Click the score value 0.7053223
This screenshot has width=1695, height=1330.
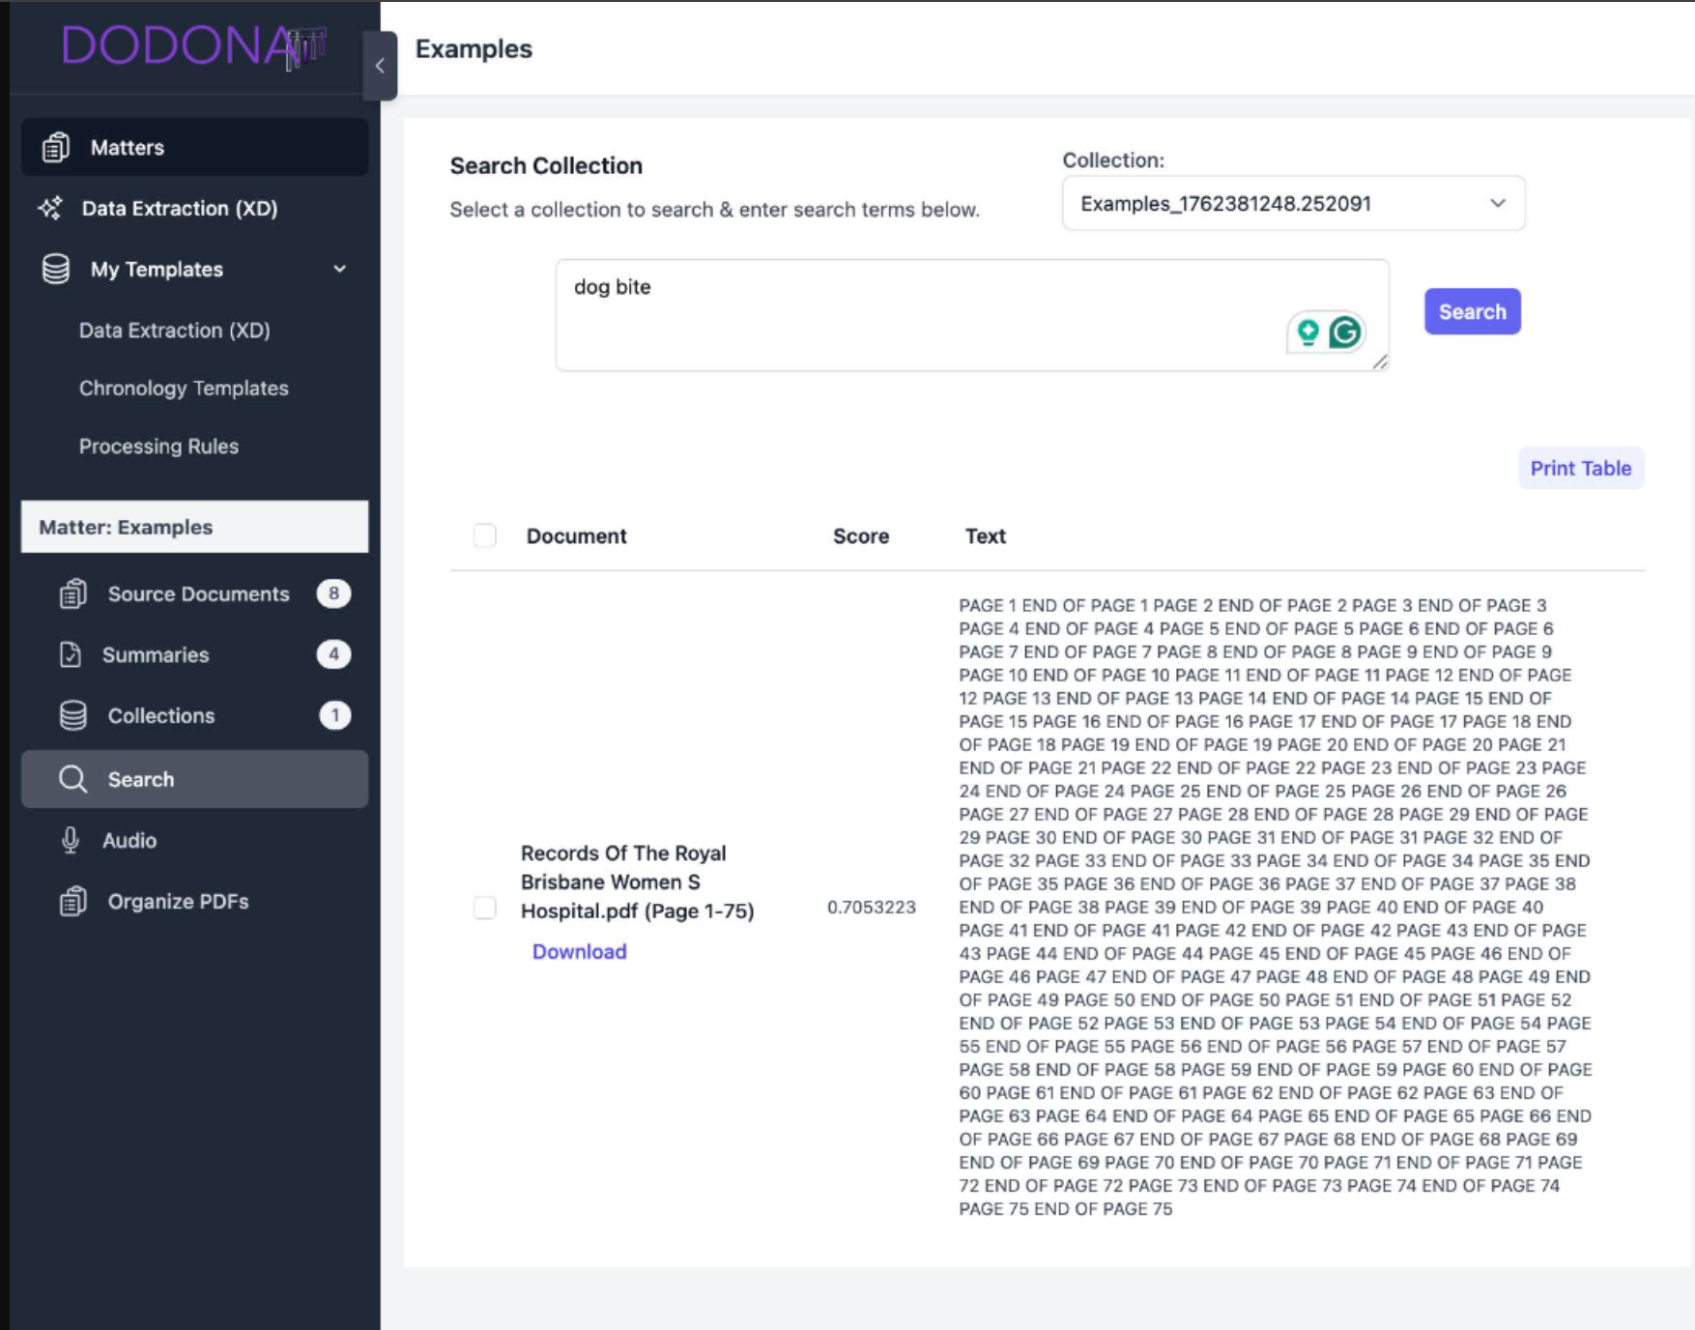(872, 907)
